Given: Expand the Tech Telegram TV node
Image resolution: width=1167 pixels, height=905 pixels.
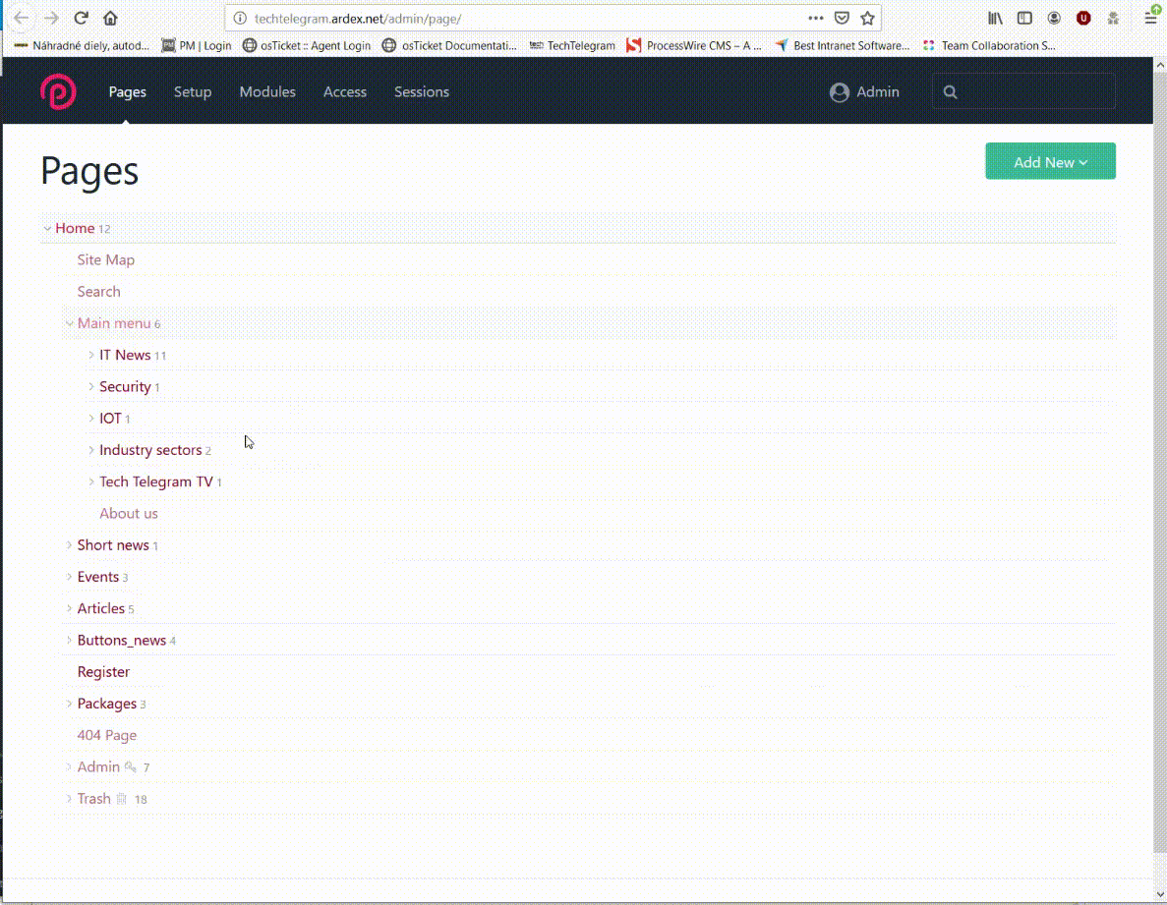Looking at the screenshot, I should click(91, 481).
